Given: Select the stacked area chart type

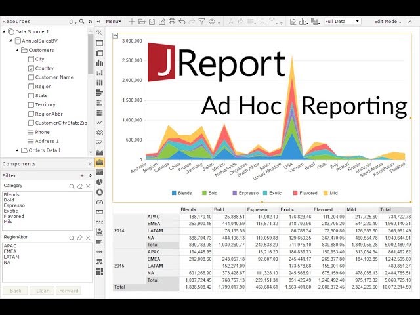Looking at the screenshot, I should [x=99, y=162].
